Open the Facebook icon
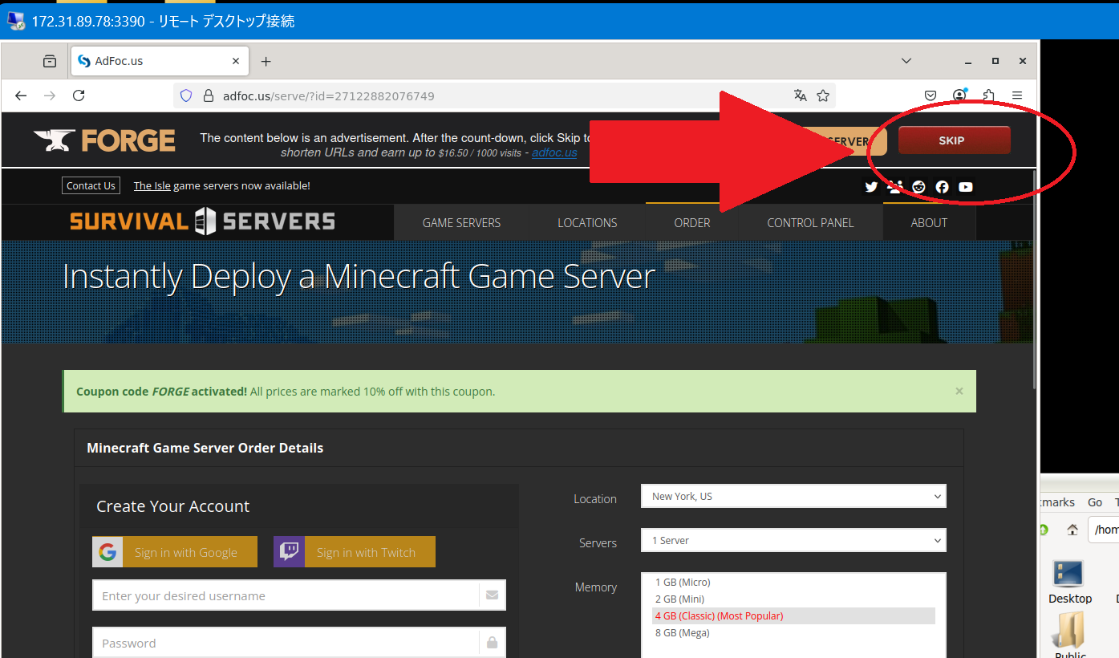The image size is (1119, 658). (x=942, y=187)
